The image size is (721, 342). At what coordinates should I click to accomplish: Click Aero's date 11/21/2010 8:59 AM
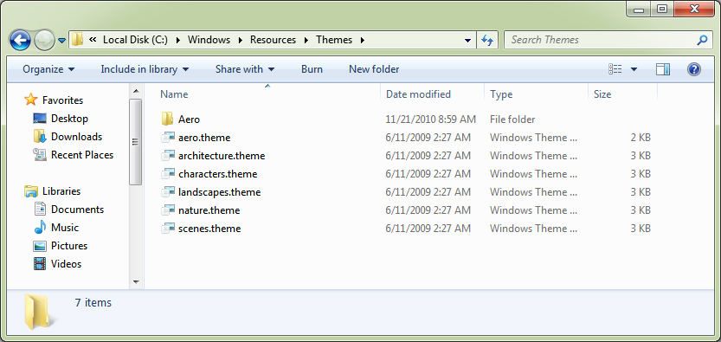click(431, 119)
